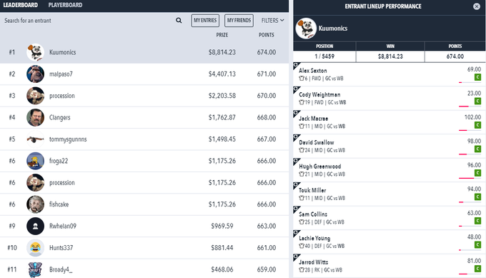
Task: Show only My Friends
Action: click(x=239, y=21)
